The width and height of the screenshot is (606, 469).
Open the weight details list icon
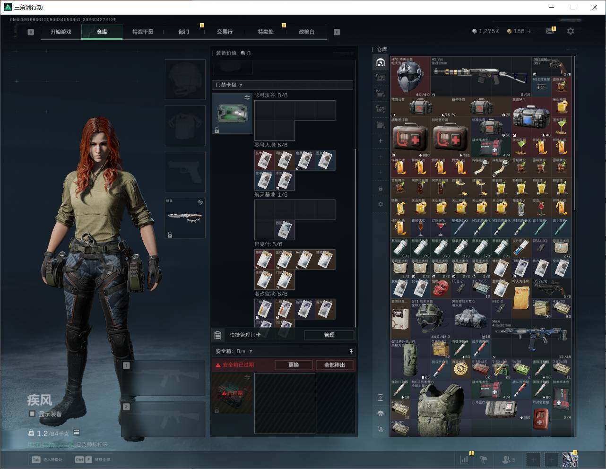pyautogui.click(x=77, y=433)
